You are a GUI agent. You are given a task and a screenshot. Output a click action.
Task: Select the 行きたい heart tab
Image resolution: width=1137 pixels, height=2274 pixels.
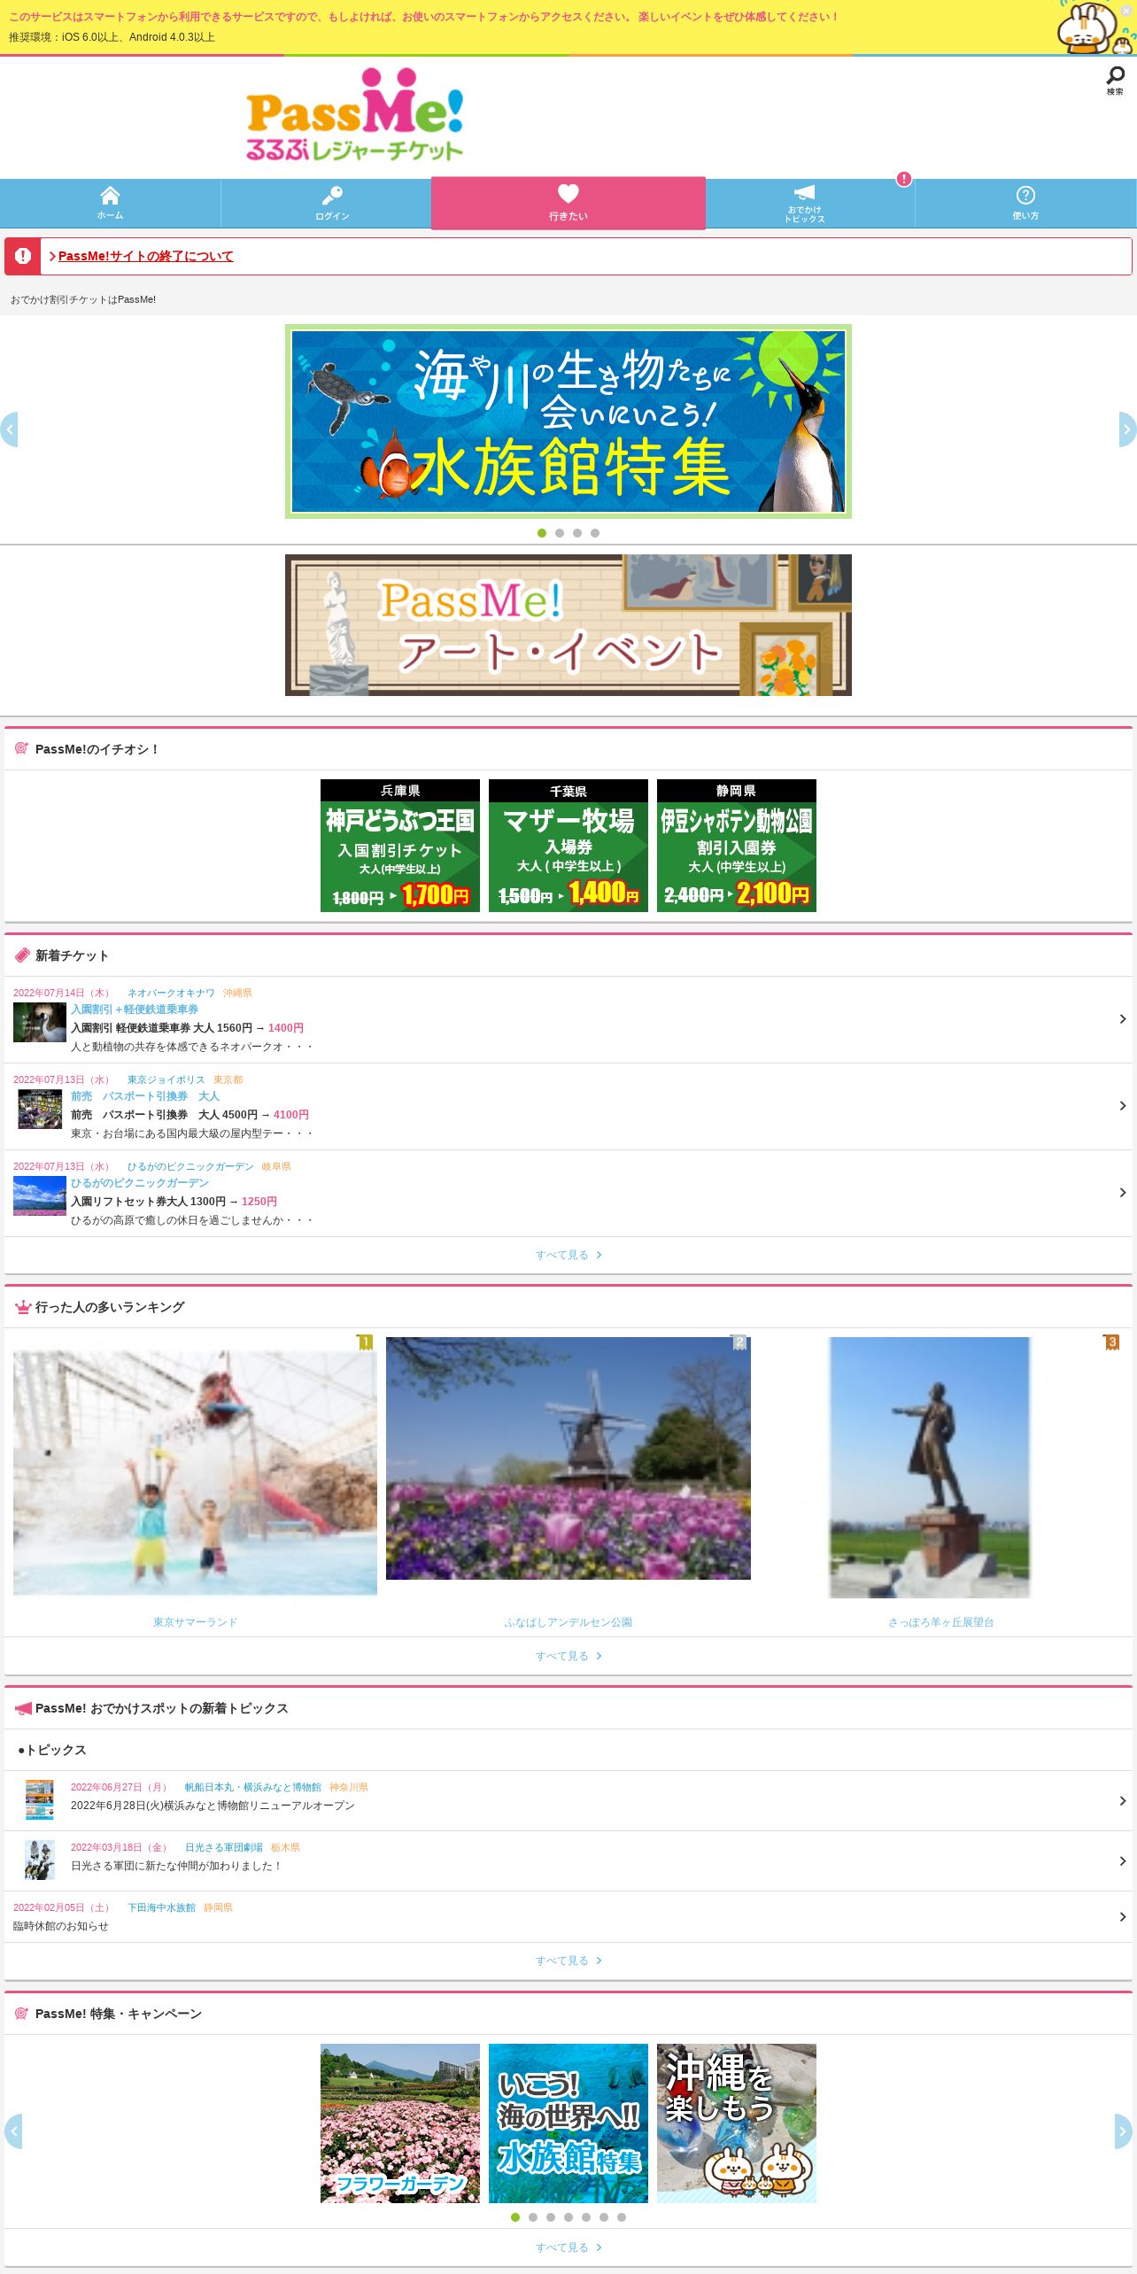pos(568,203)
